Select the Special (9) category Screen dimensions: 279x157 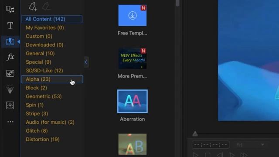(x=38, y=62)
